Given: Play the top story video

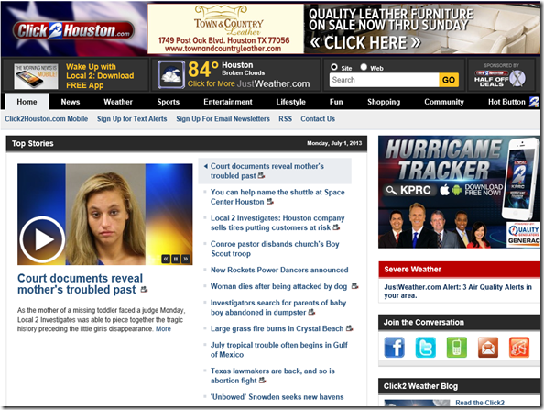Looking at the screenshot, I should coord(42,239).
